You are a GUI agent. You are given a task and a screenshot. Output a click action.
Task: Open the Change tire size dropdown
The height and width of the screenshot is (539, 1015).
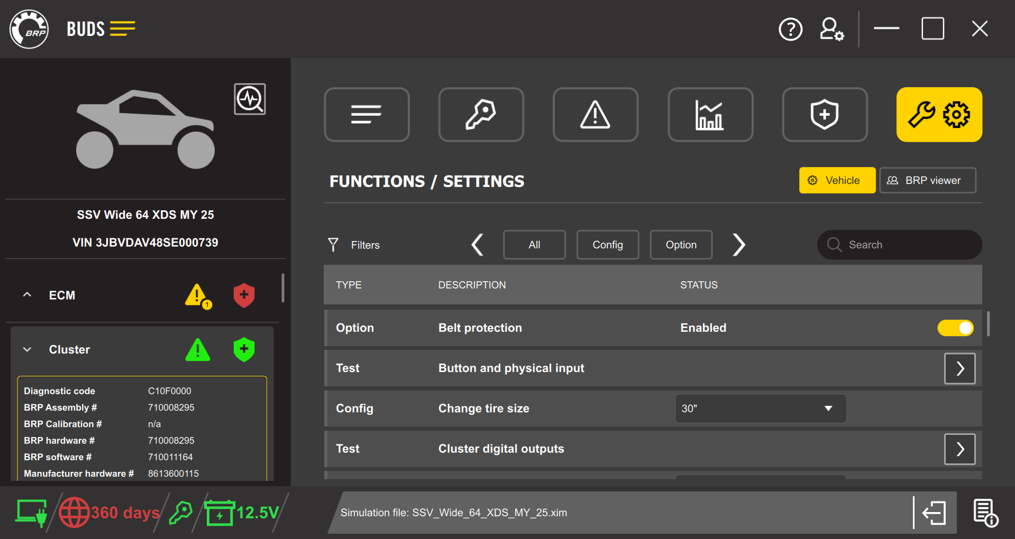(760, 408)
